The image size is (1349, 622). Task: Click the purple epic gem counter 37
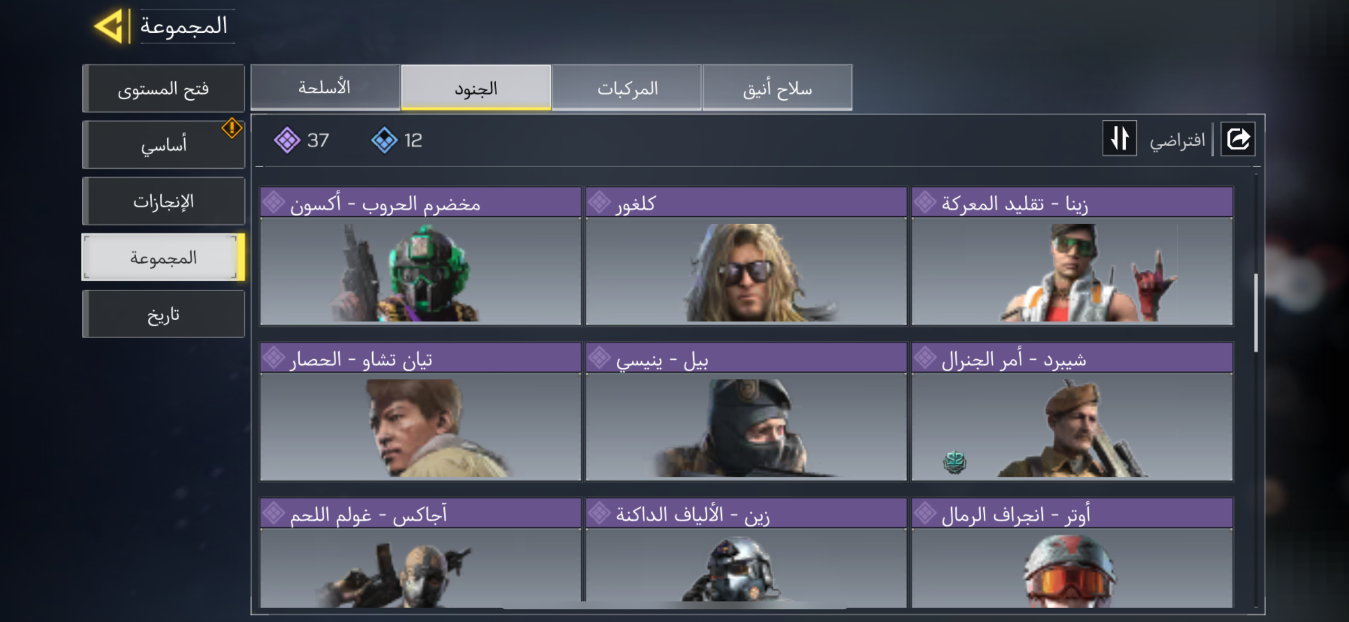301,140
